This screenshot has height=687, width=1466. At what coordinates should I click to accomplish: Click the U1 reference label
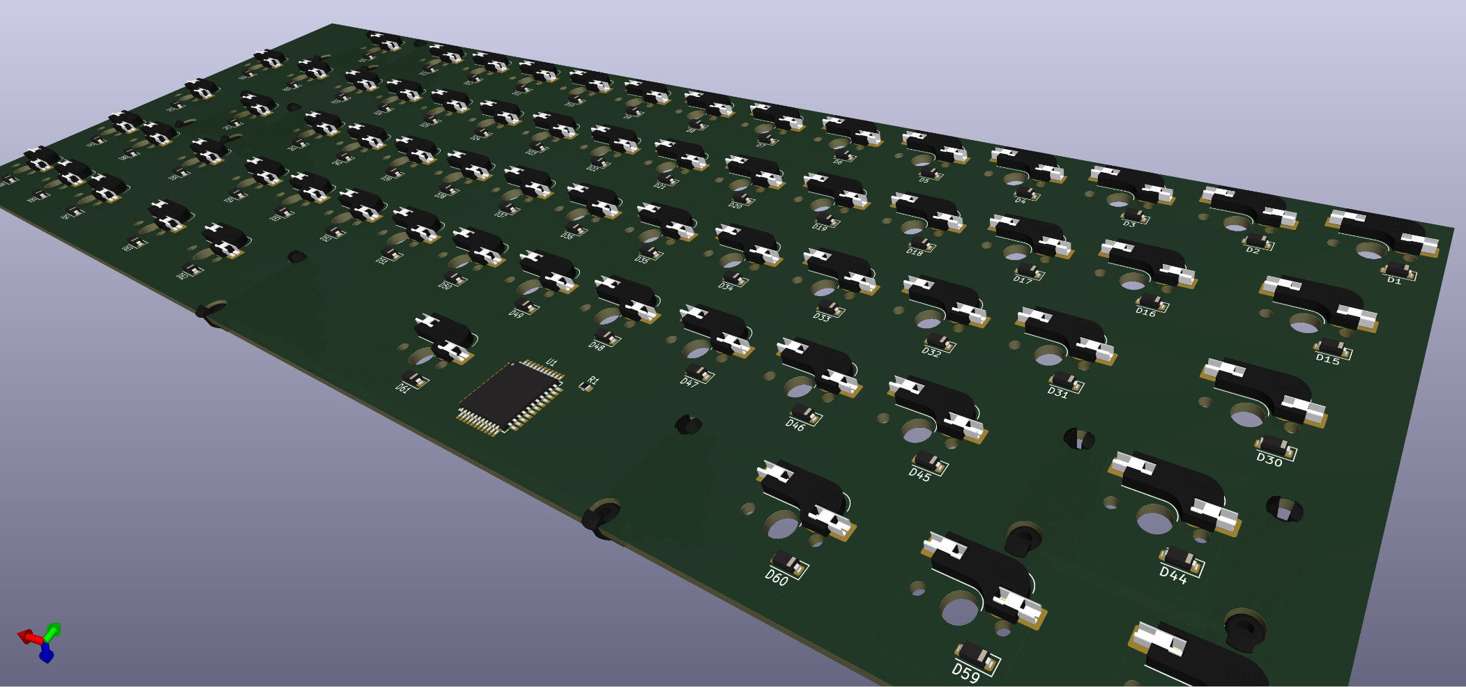(x=551, y=362)
